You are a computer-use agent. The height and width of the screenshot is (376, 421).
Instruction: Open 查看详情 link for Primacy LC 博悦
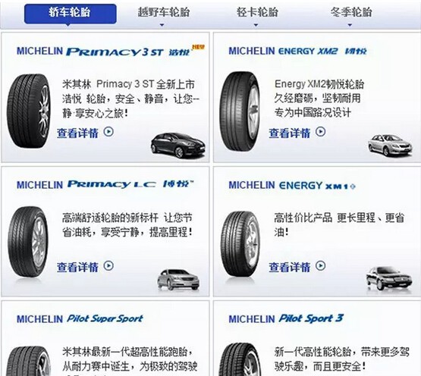click(x=77, y=267)
